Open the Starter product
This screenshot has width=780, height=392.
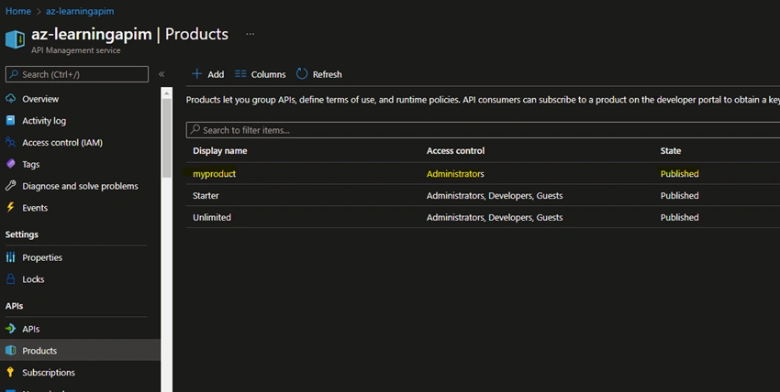(x=206, y=195)
